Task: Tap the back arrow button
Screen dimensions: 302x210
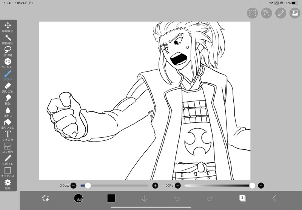Action: (276, 198)
